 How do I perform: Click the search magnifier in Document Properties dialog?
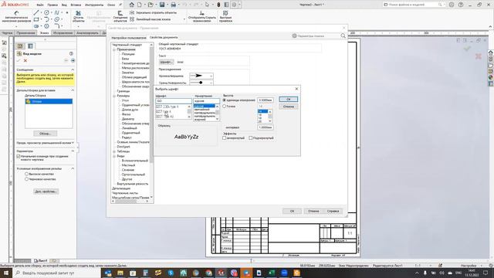pyautogui.click(x=343, y=36)
